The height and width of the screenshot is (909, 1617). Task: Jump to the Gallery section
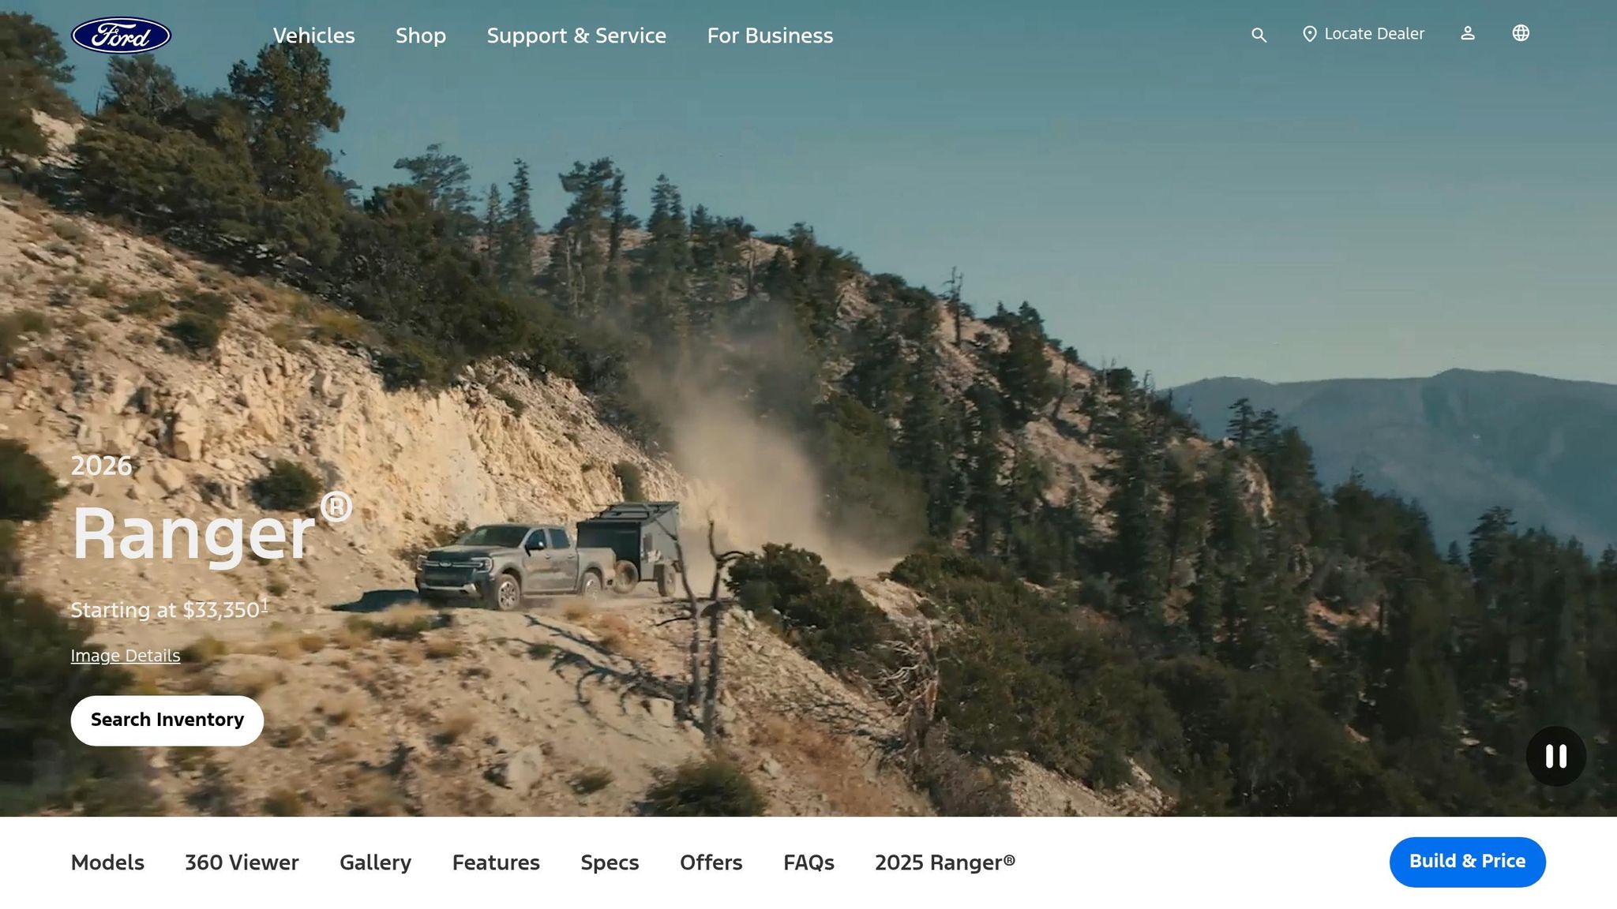376,862
